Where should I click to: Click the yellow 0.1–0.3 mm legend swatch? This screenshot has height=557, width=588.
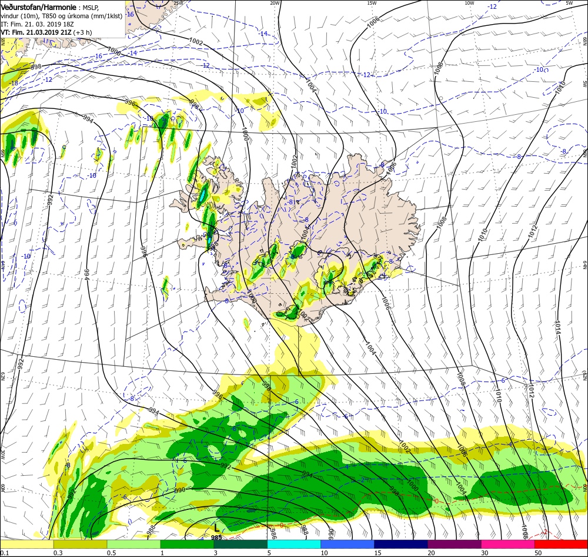26,543
